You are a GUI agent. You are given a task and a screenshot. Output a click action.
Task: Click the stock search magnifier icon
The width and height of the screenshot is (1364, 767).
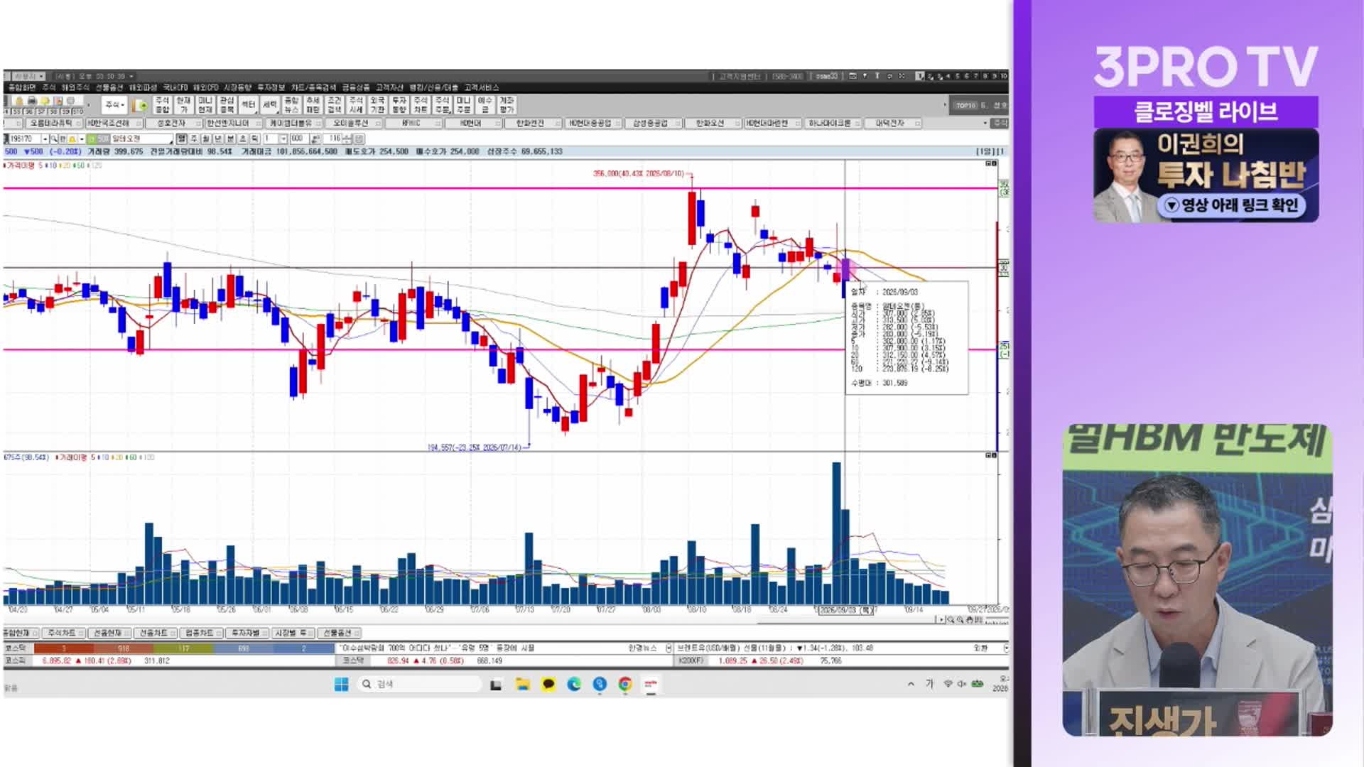coord(54,139)
